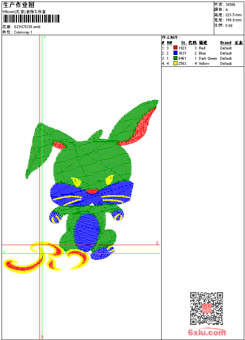Image resolution: width=245 pixels, height=340 pixels.
Task: Click "Default" brand in the Yellow row
Action: click(226, 64)
